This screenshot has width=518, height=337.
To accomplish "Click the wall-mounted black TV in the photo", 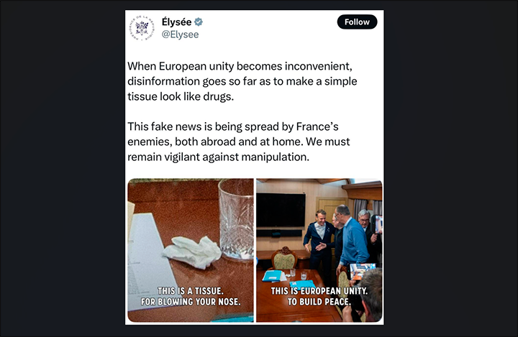I will [281, 211].
